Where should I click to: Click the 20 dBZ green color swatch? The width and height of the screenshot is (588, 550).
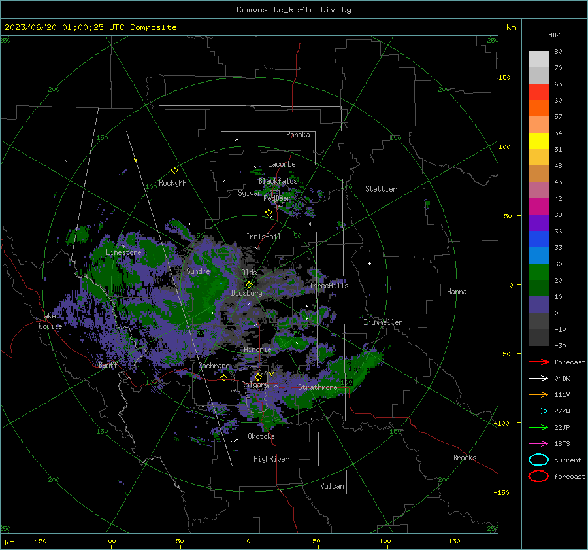pos(538,272)
